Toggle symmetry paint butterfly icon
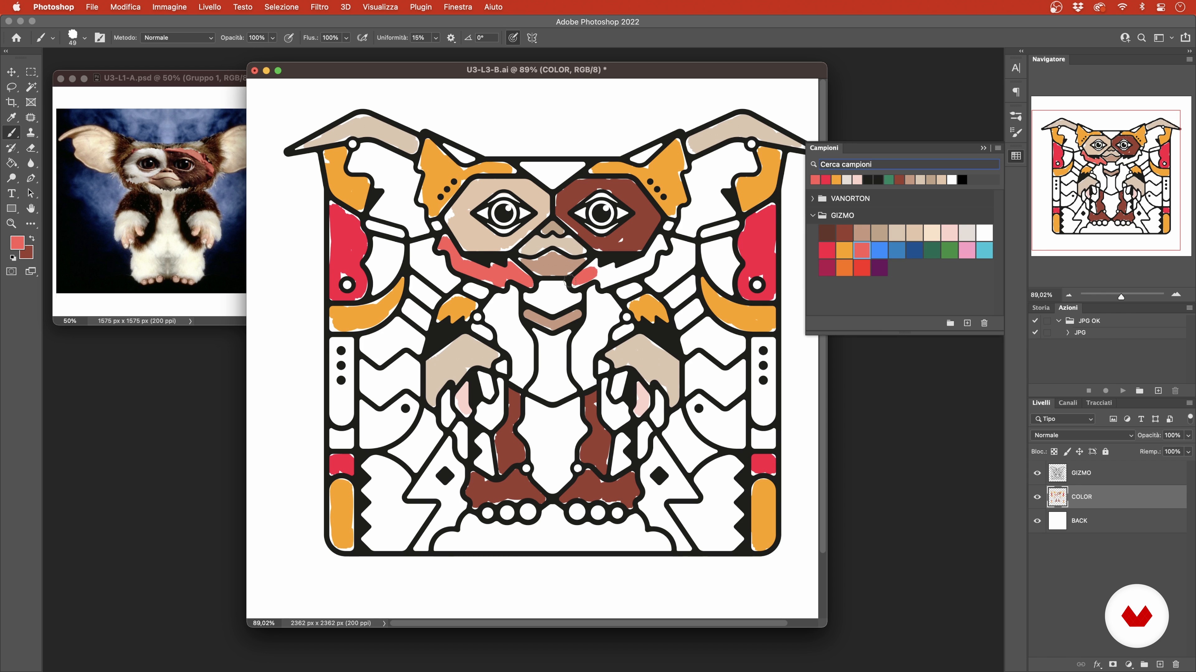The image size is (1196, 672). coord(532,38)
